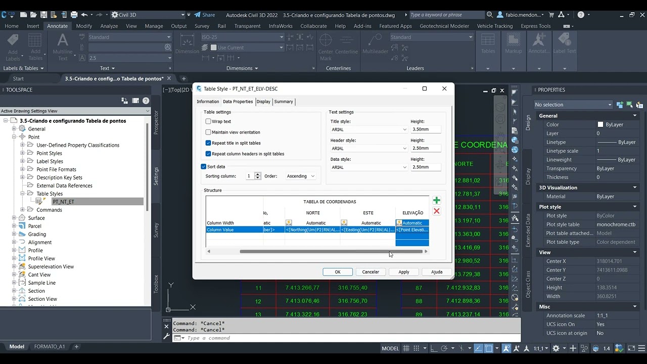The image size is (647, 364).
Task: Click the Structure horizontal scrollbar
Action: click(x=331, y=251)
